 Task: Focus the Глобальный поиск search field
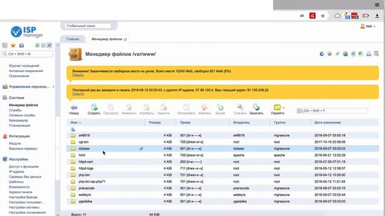[88, 26]
